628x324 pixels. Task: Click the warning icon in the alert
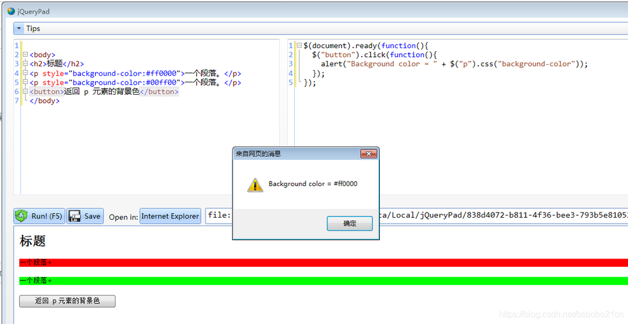255,185
